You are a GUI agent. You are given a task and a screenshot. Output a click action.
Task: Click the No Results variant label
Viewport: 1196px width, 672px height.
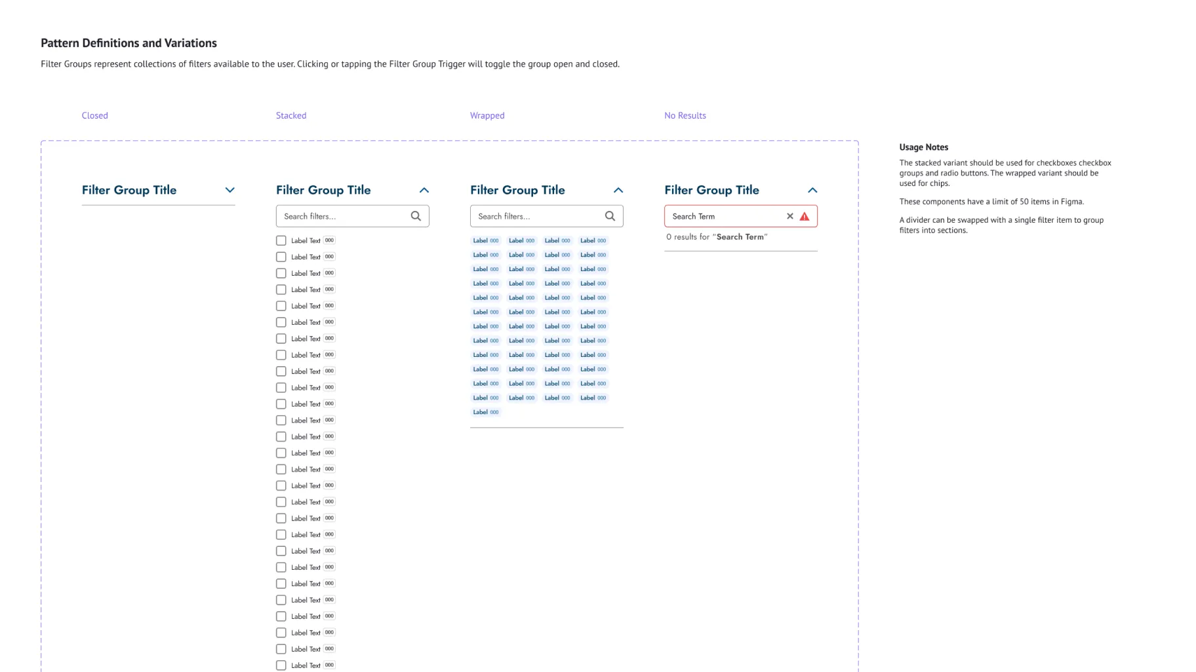tap(685, 115)
